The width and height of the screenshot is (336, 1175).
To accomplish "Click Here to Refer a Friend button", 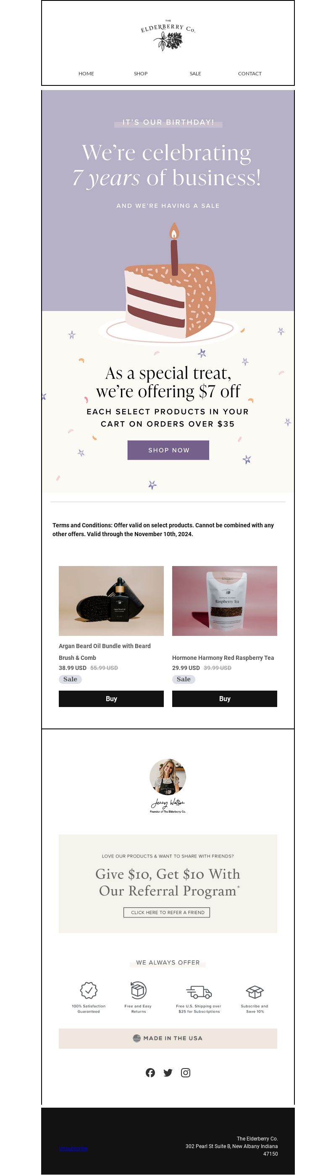I will [167, 912].
